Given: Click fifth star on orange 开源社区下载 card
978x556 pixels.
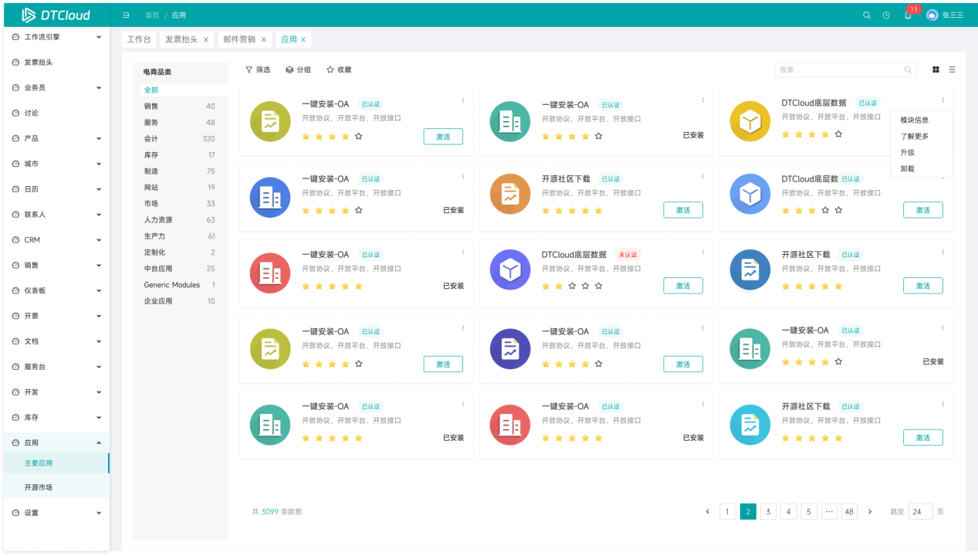Looking at the screenshot, I should coord(598,210).
